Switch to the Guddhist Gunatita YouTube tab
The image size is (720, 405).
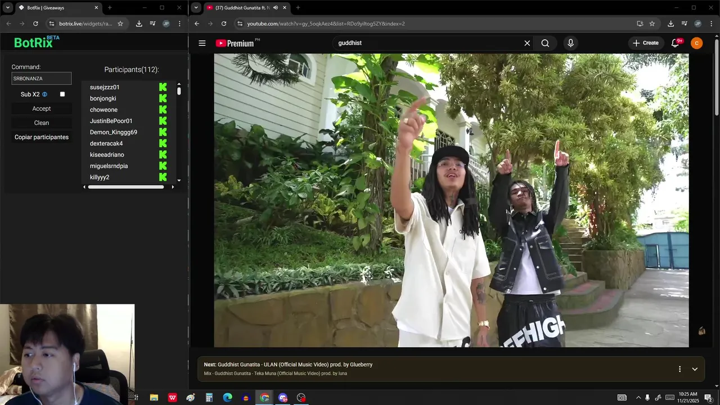click(x=247, y=8)
